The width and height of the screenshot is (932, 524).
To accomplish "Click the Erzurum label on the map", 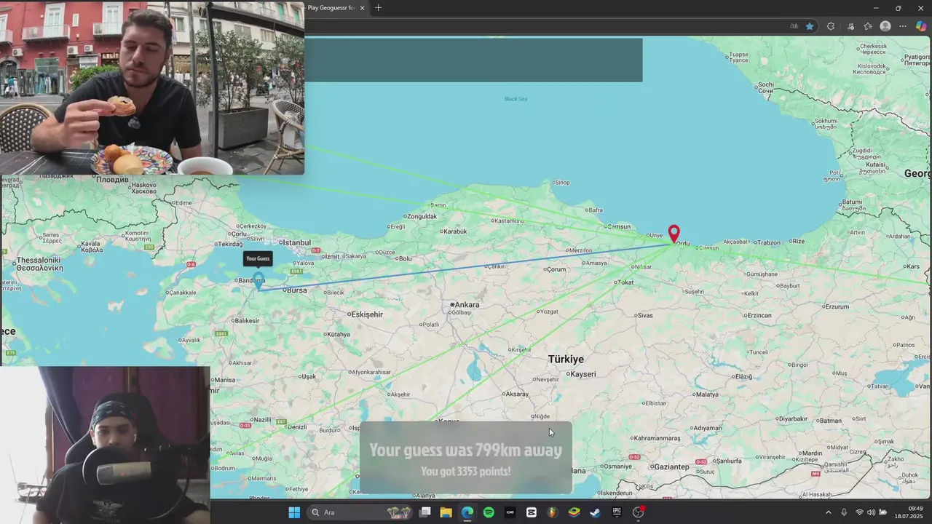I will pos(837,306).
